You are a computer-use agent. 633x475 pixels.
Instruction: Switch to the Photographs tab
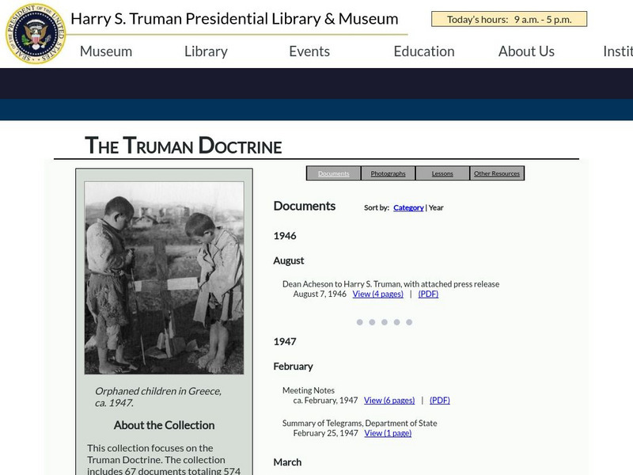coord(386,173)
